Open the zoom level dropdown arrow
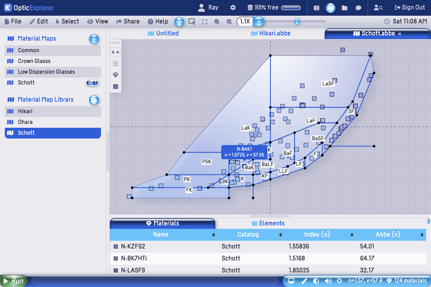Viewport: 431px width, 287px height. 259,22
